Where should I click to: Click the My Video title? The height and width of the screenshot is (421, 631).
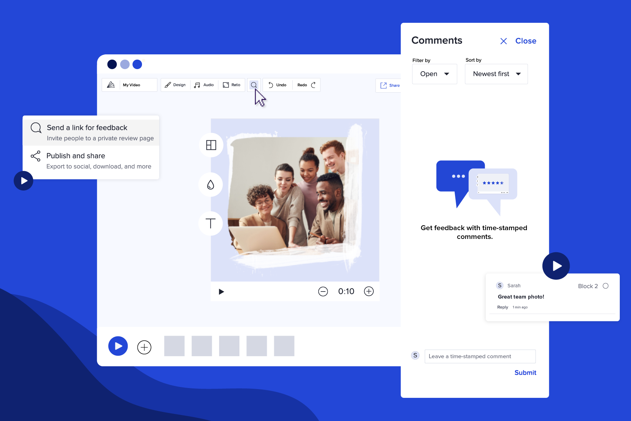click(131, 85)
